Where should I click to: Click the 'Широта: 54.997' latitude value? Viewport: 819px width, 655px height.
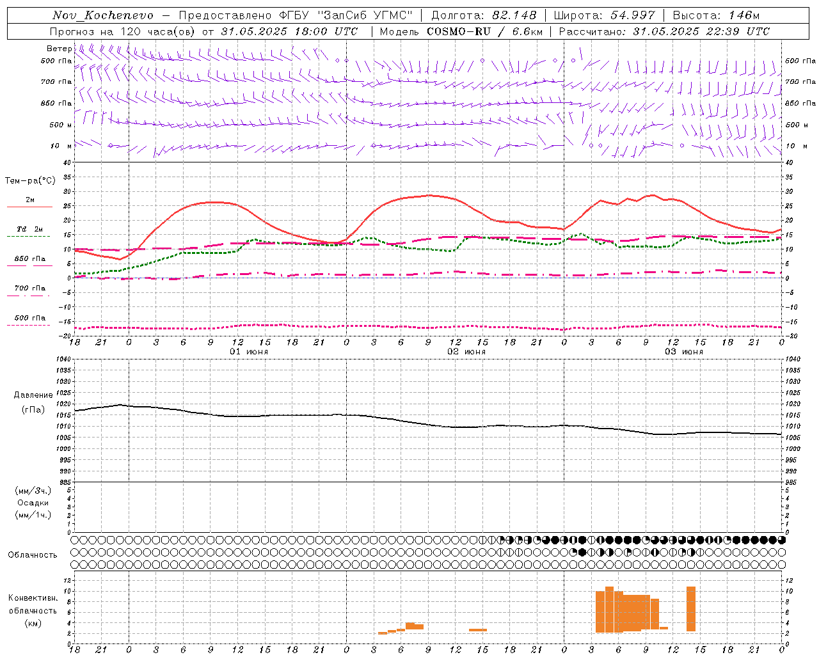604,15
